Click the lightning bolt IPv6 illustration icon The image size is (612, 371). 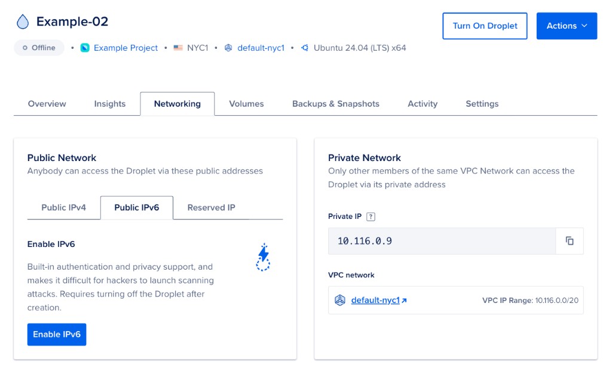coord(264,257)
